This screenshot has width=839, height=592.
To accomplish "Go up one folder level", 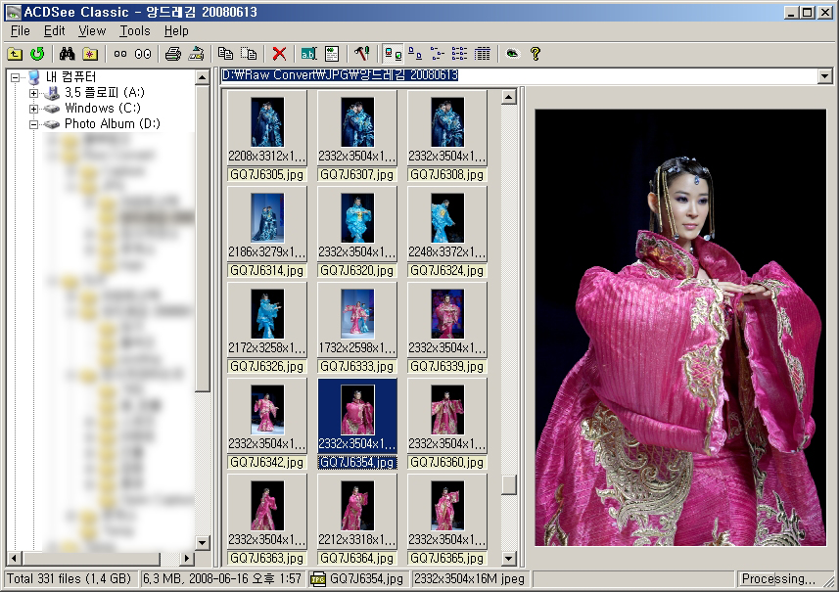I will tap(15, 54).
